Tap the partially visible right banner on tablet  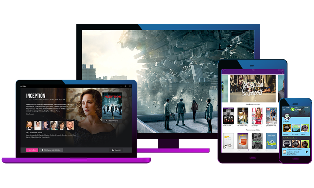point(281,89)
